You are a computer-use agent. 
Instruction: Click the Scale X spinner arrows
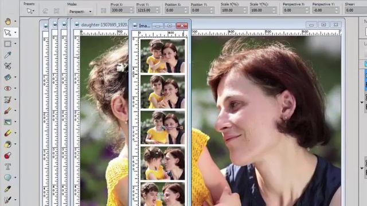[245, 10]
